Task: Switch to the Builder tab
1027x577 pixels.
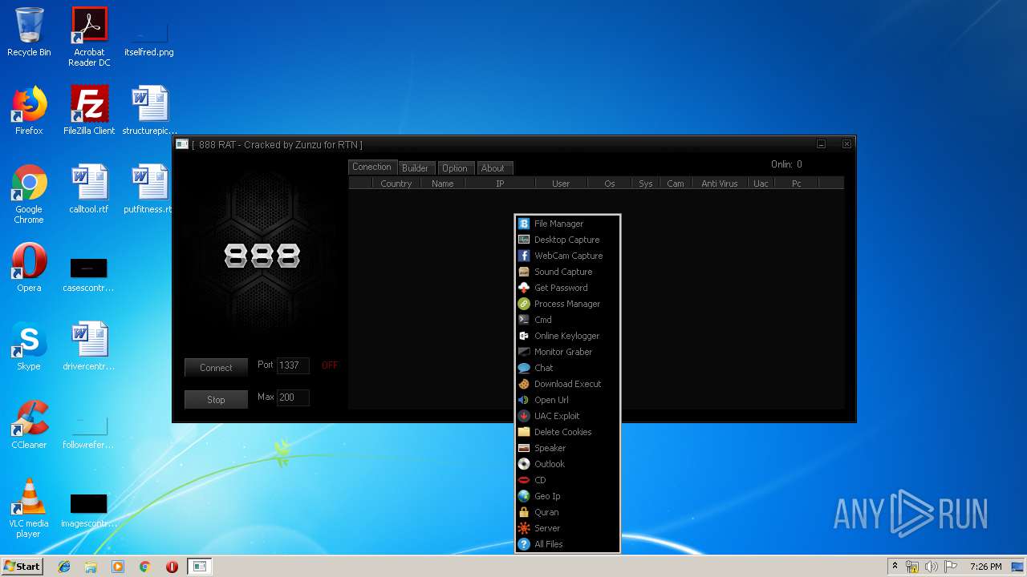Action: coord(415,168)
